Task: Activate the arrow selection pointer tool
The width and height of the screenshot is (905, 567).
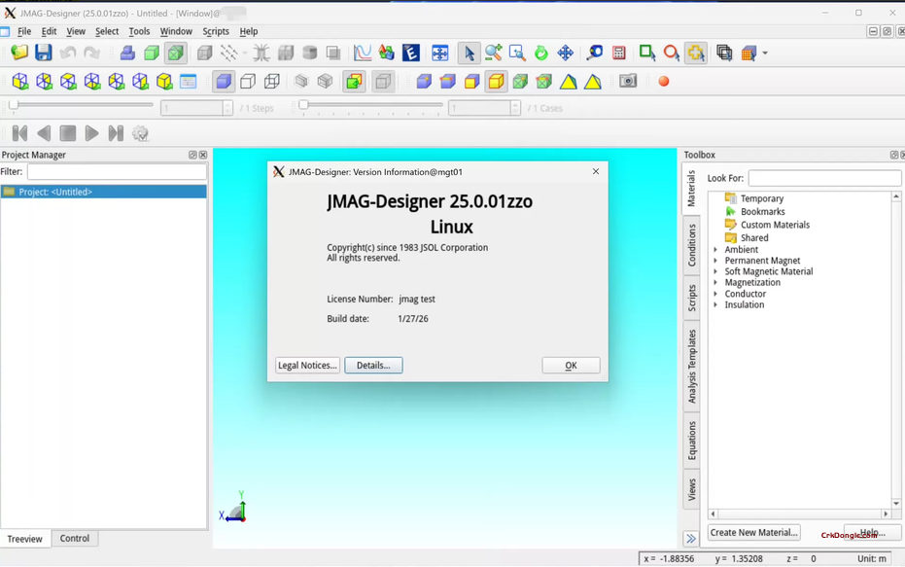Action: [469, 53]
